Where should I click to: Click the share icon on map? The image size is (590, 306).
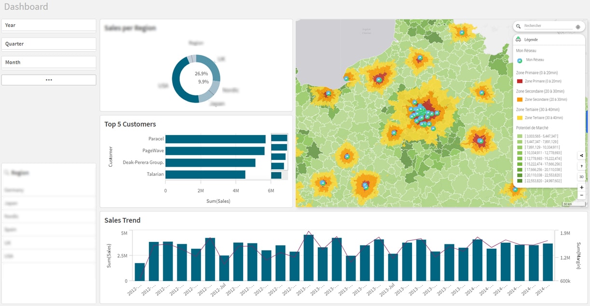pos(581,156)
